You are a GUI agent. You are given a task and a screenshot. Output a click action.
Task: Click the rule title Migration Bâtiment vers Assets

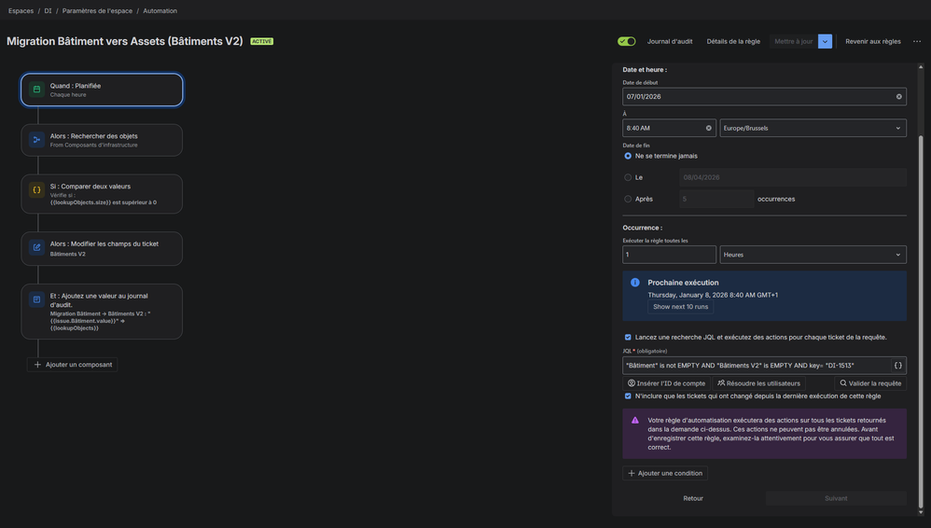coord(125,42)
